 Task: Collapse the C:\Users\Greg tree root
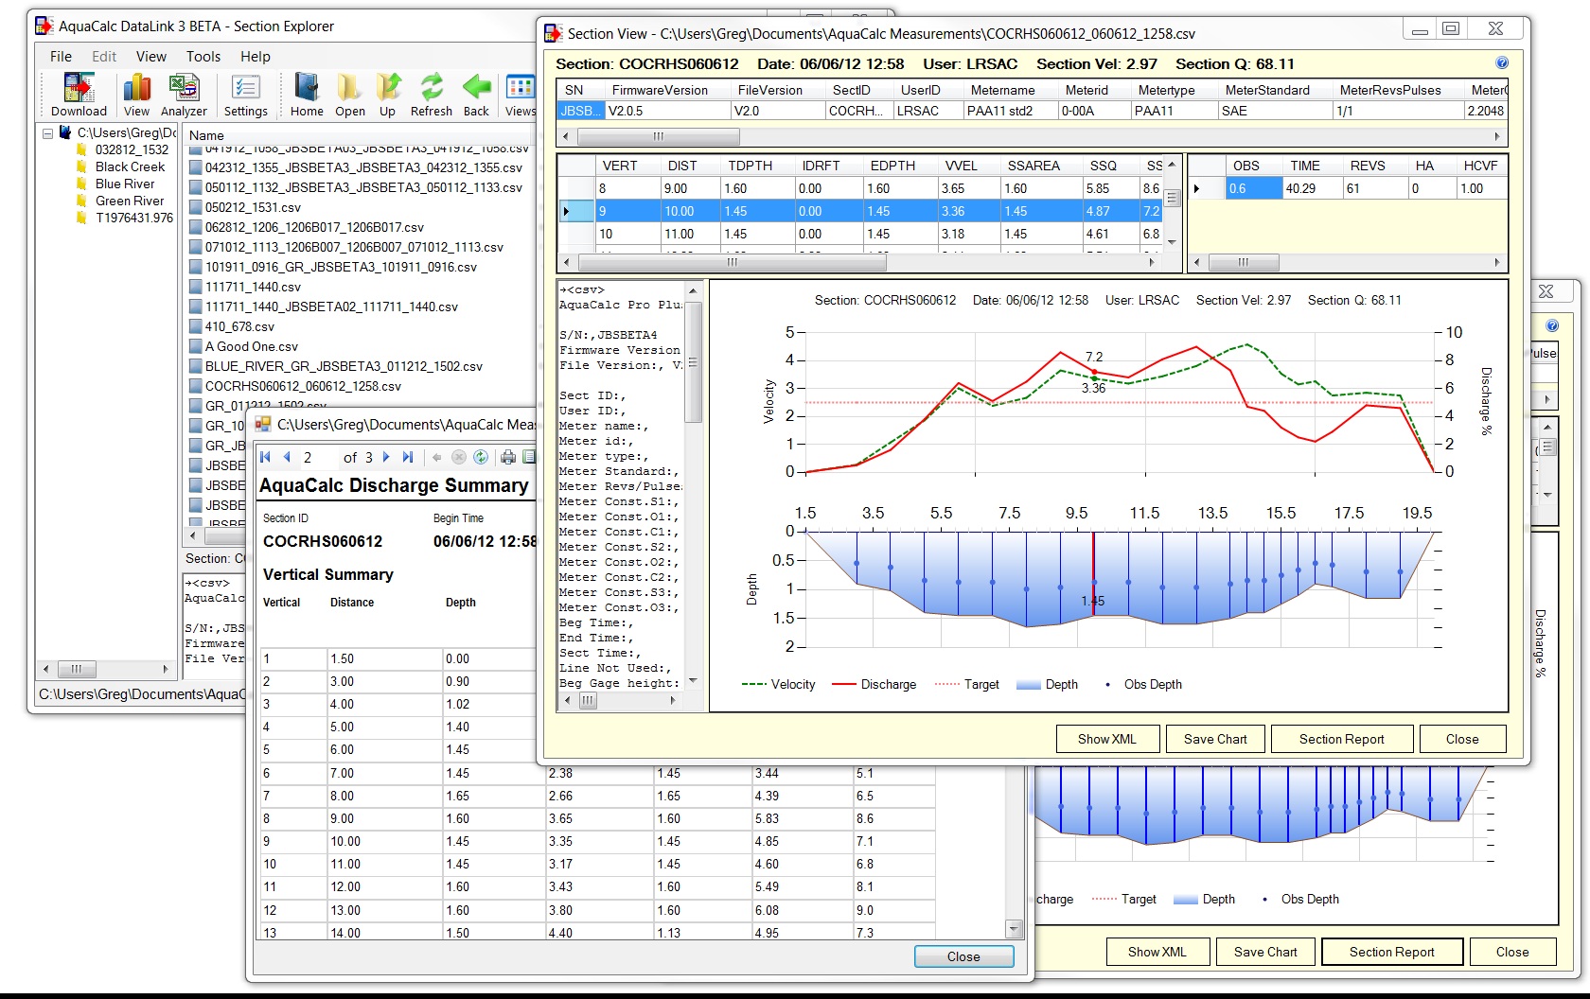[47, 133]
